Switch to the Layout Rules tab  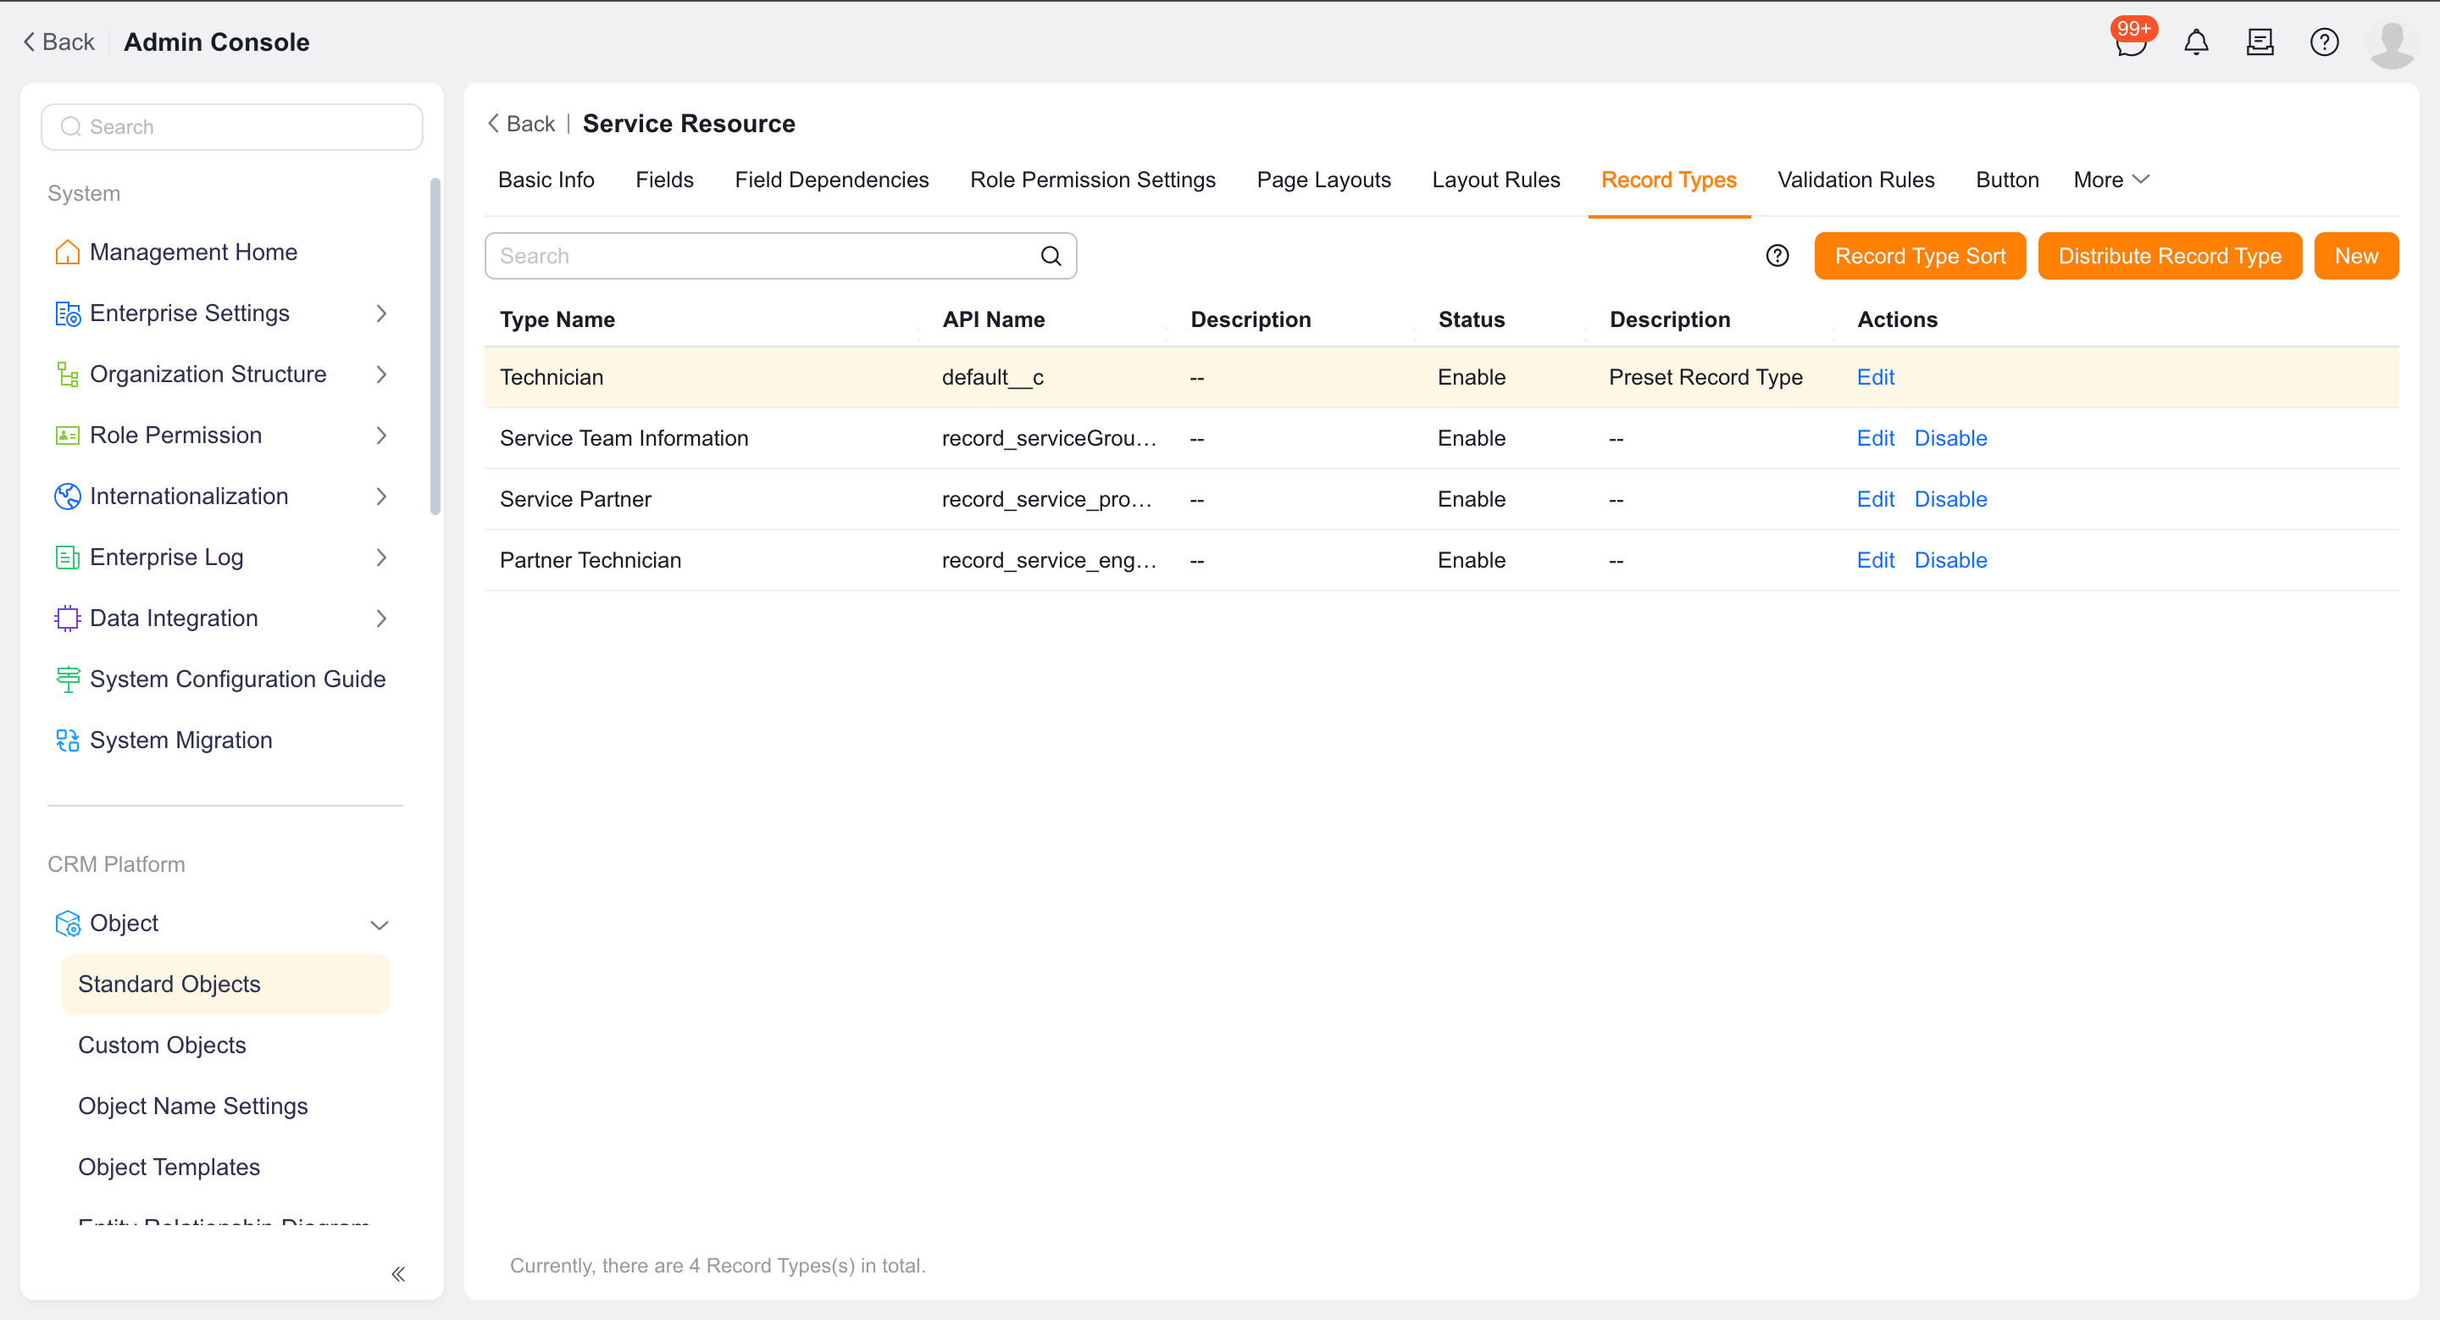point(1495,180)
